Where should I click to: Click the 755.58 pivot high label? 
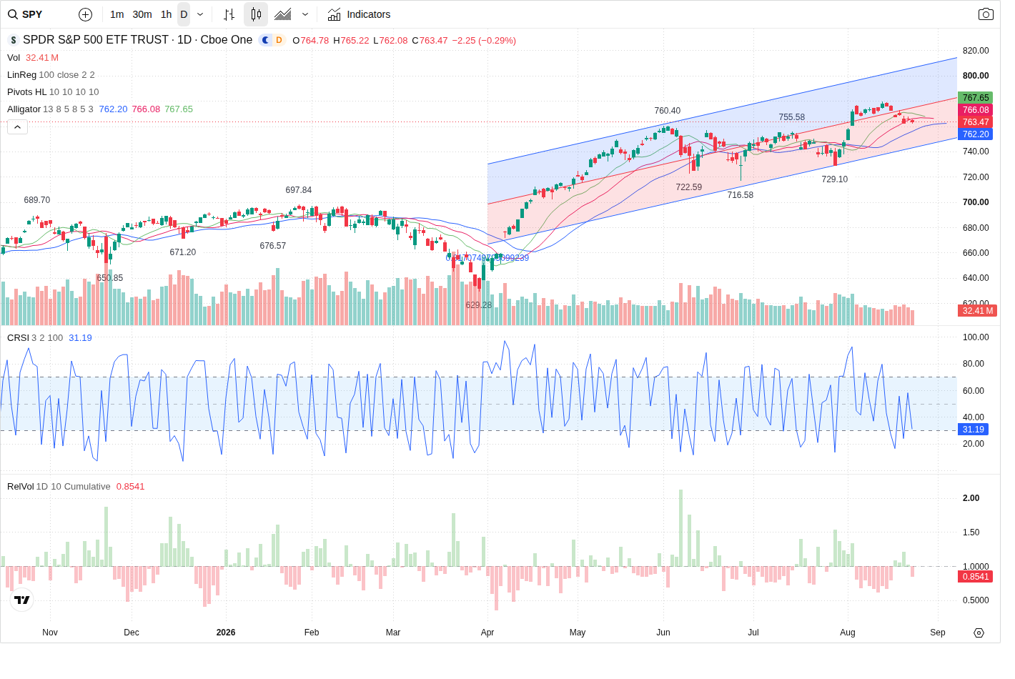pyautogui.click(x=792, y=117)
